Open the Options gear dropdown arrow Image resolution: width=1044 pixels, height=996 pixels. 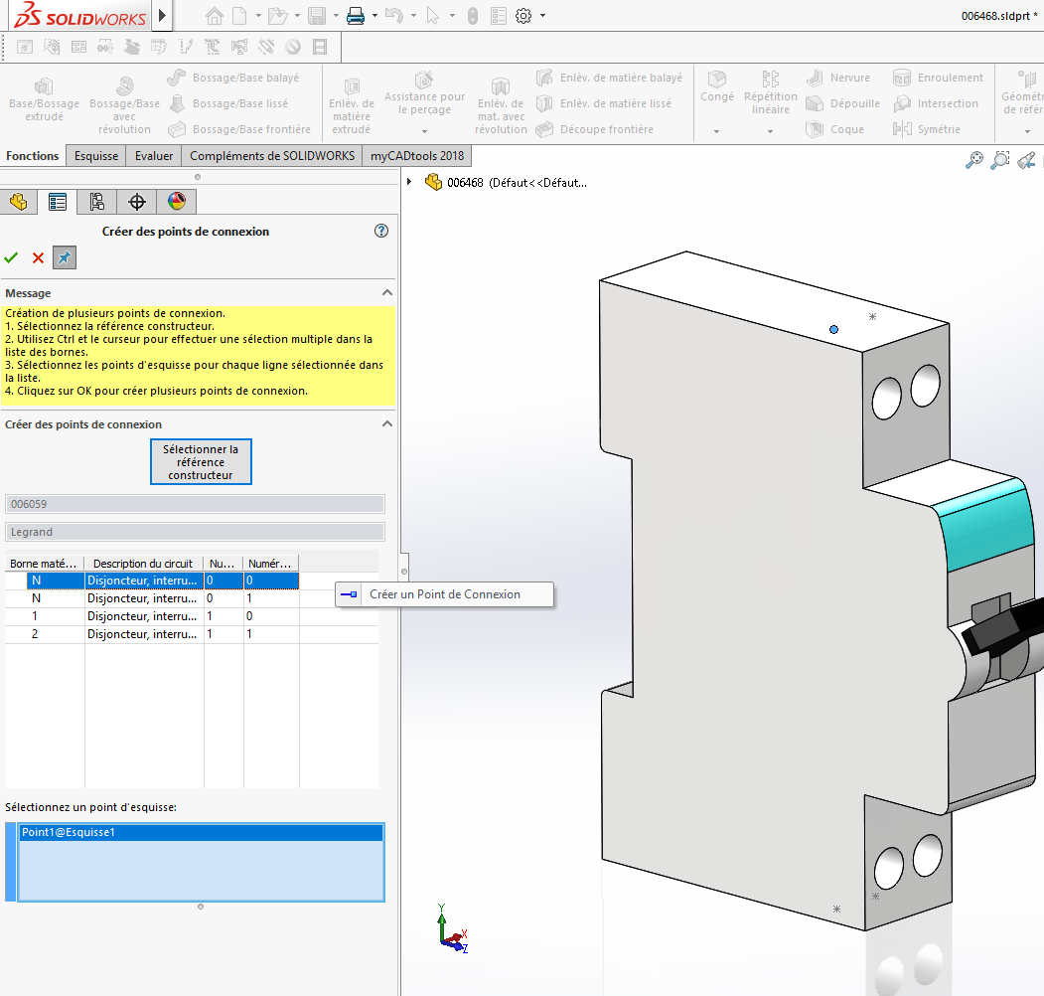542,15
